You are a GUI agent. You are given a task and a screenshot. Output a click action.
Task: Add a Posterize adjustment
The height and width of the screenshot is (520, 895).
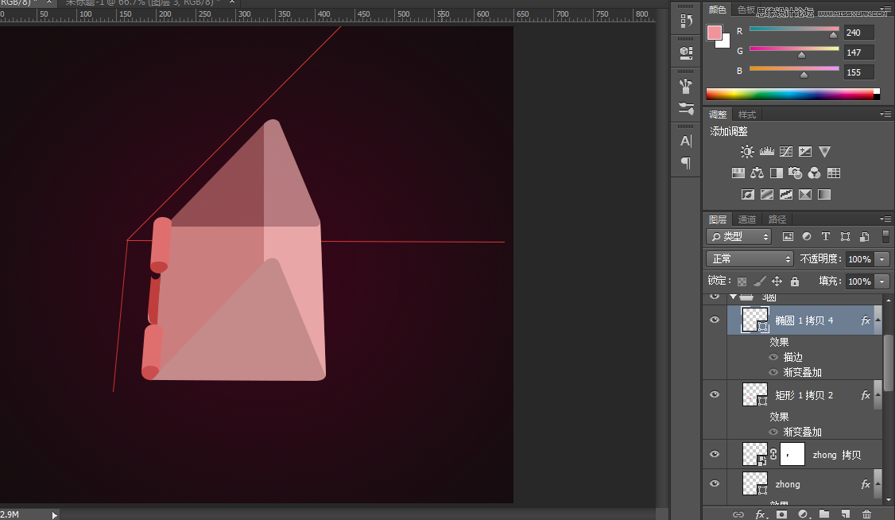[767, 195]
